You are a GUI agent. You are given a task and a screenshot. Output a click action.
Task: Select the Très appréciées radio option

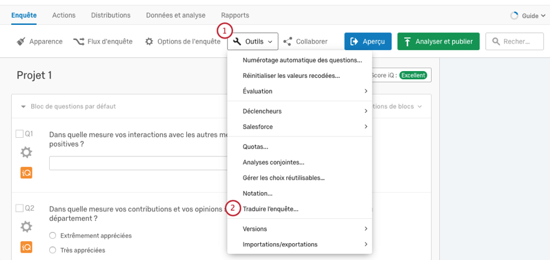click(52, 250)
